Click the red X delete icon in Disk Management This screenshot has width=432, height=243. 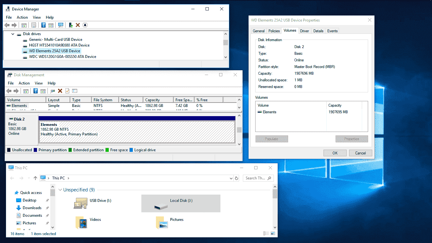pos(60,91)
